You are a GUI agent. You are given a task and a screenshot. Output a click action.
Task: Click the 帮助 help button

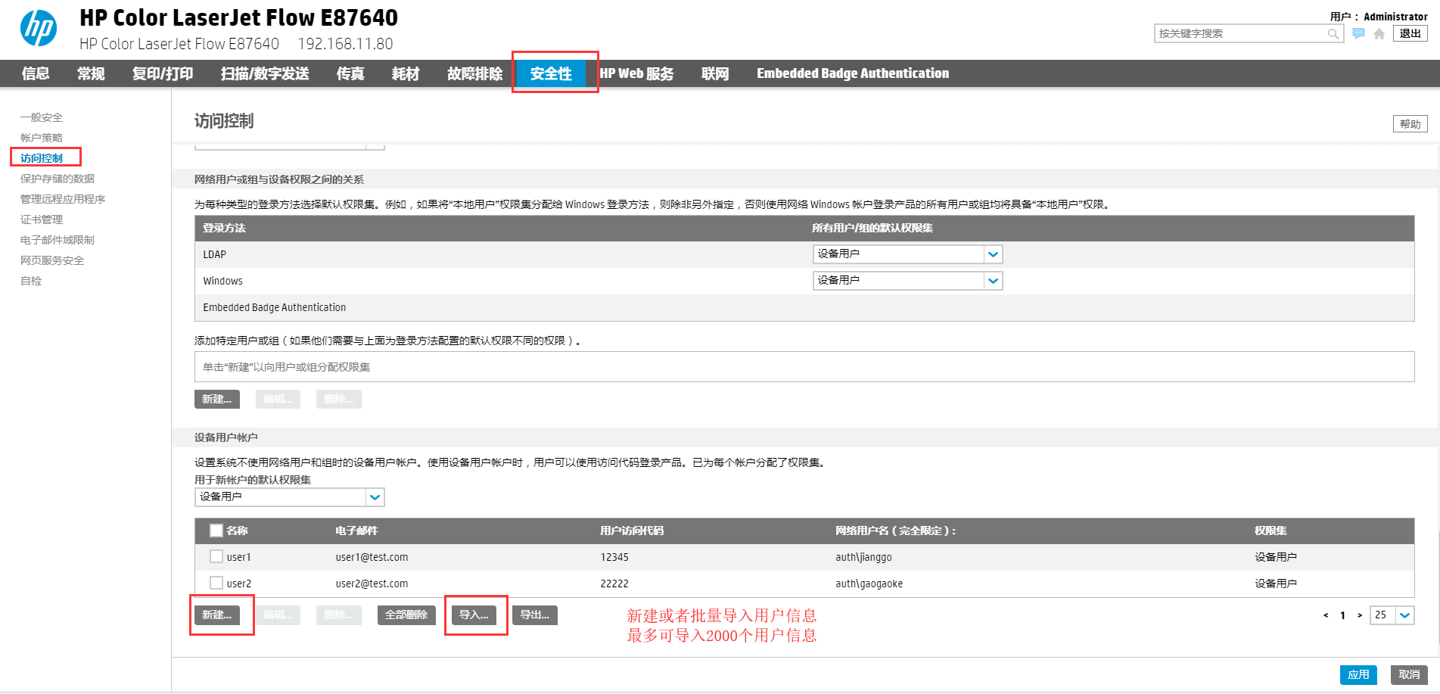1410,124
